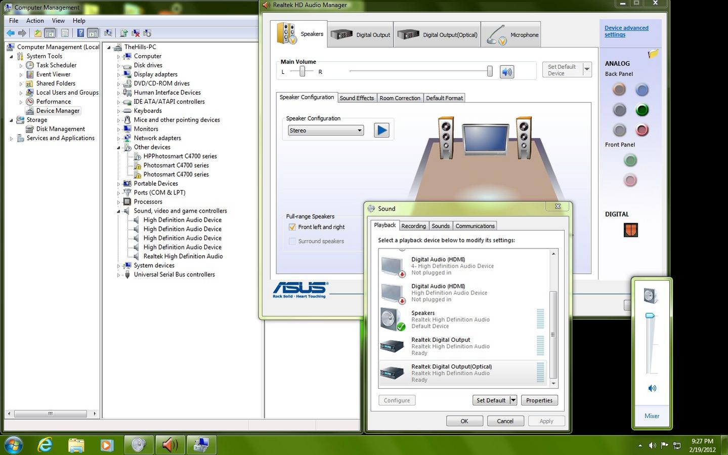Image resolution: width=728 pixels, height=455 pixels.
Task: Open the Speaker Configuration Stereo dropdown
Action: (326, 130)
